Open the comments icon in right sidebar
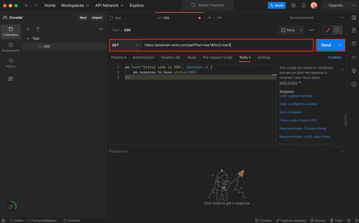The width and height of the screenshot is (359, 223). [354, 43]
